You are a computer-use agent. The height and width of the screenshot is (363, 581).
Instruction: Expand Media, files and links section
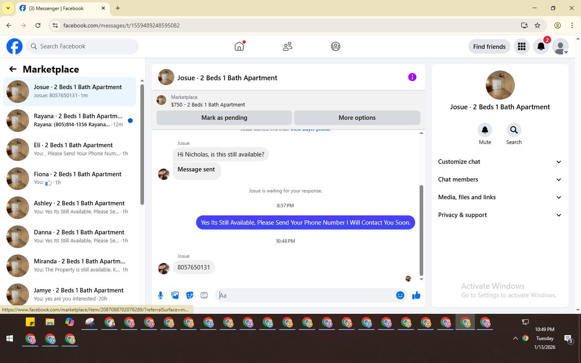click(500, 197)
